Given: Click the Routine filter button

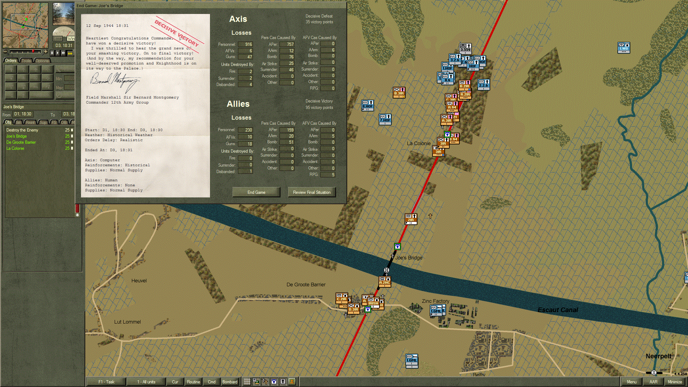Looking at the screenshot, I should [193, 382].
